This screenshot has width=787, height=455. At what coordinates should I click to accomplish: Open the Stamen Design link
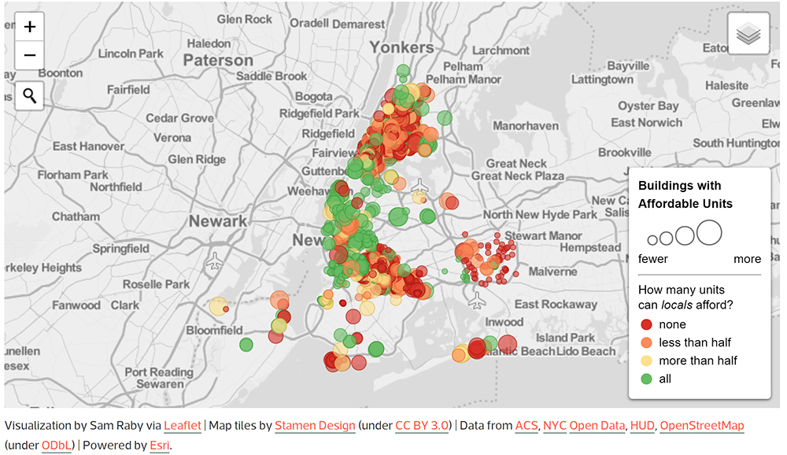[315, 425]
